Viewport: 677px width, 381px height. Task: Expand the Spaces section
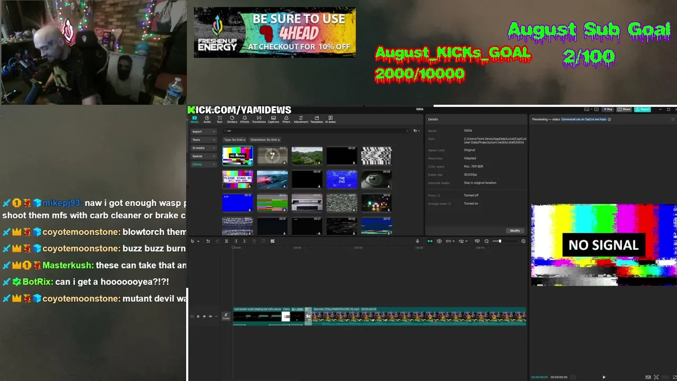coord(204,156)
